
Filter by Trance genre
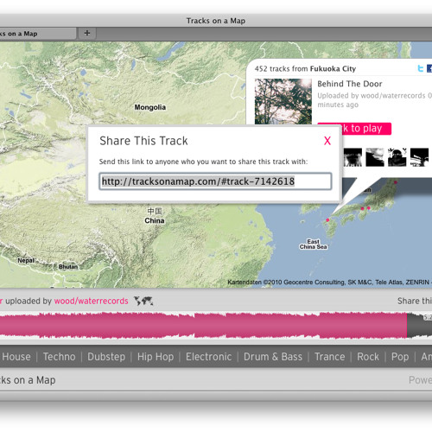pos(330,357)
